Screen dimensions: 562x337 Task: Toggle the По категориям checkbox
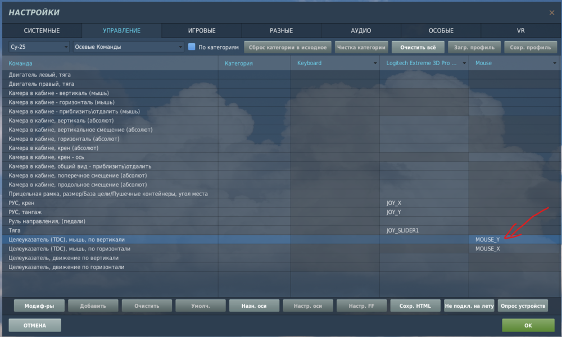(x=192, y=47)
